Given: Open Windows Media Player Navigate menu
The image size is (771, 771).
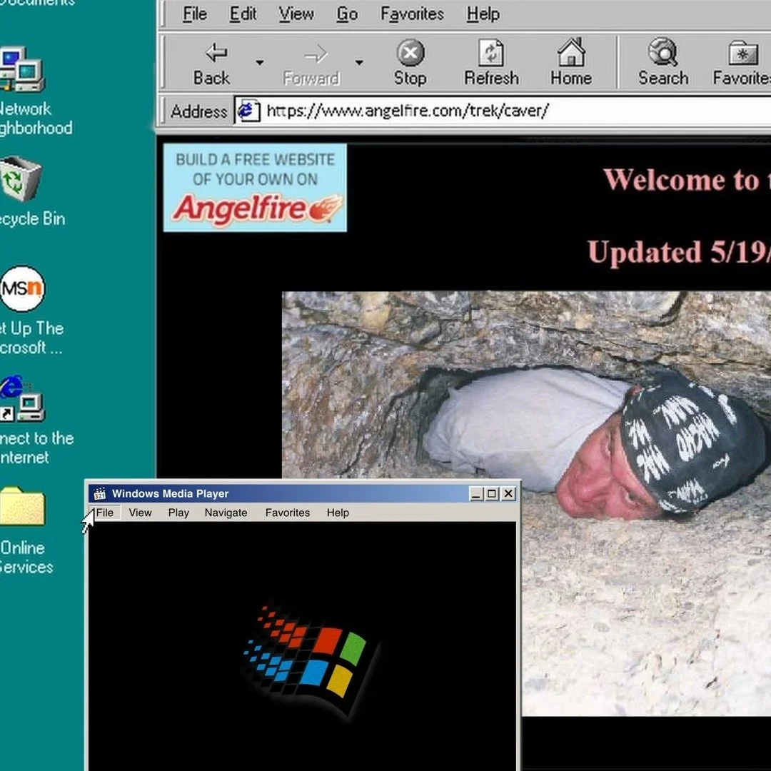Looking at the screenshot, I should (x=226, y=513).
